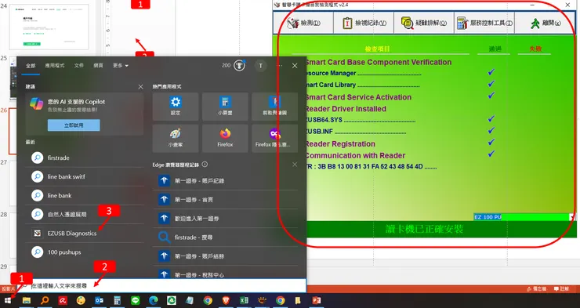Image resolution: width=580 pixels, height=308 pixels.
Task: Expand the 更多 More dropdown
Action: (x=121, y=66)
